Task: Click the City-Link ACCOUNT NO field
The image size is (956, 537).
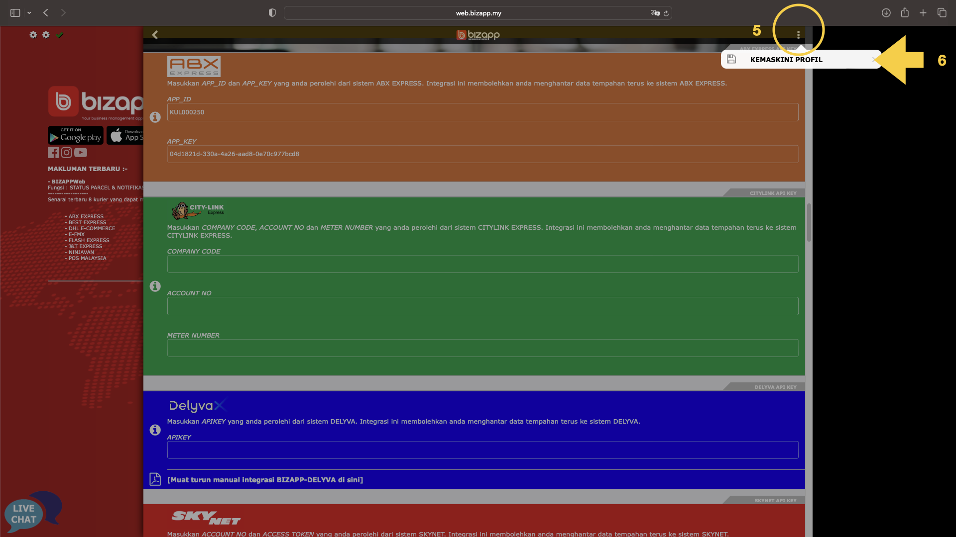Action: (482, 306)
